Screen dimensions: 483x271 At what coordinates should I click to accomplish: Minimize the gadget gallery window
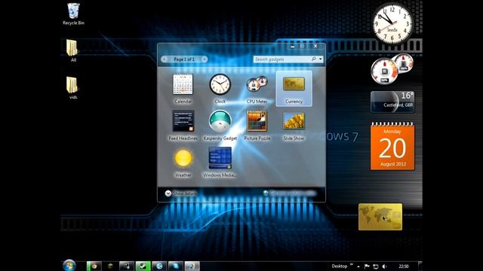coord(292,46)
